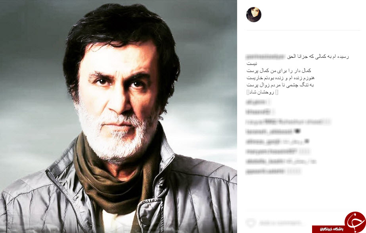Click caption line 'به تنگ چشمی نا مردم زوال پرست'
The width and height of the screenshot is (366, 233).
coord(280,85)
